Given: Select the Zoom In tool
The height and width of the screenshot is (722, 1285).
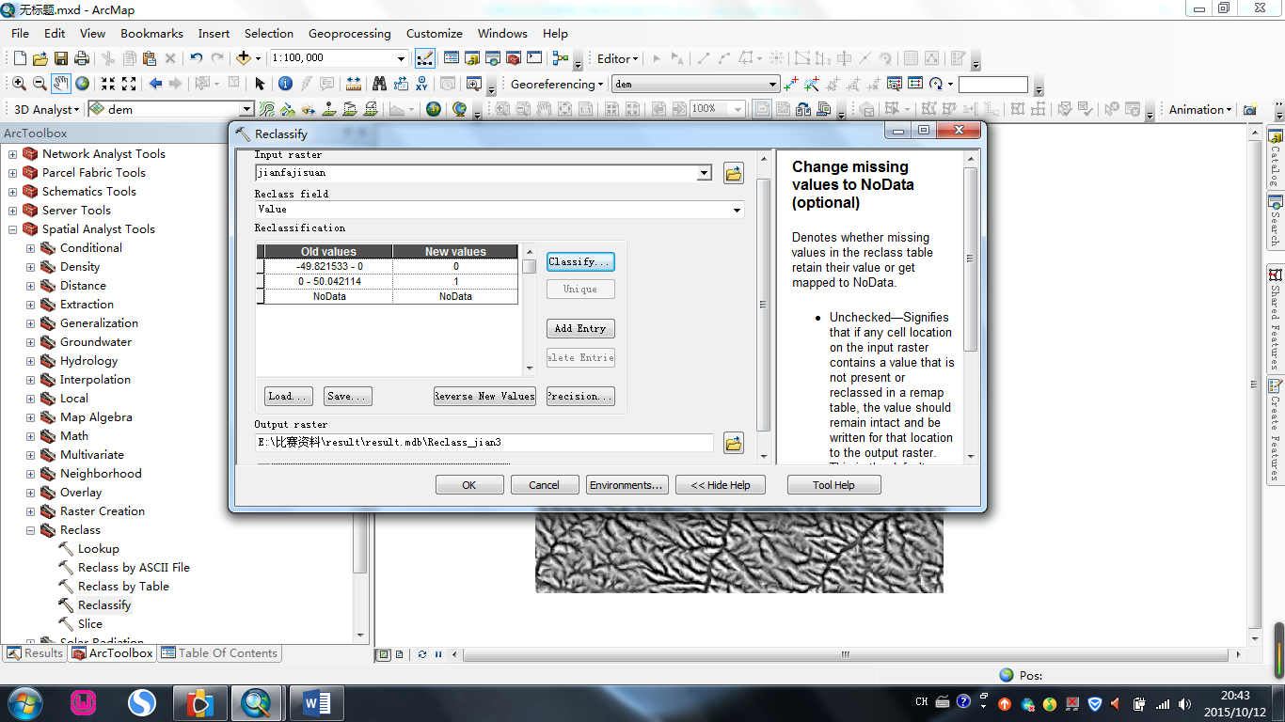Looking at the screenshot, I should coord(19,84).
